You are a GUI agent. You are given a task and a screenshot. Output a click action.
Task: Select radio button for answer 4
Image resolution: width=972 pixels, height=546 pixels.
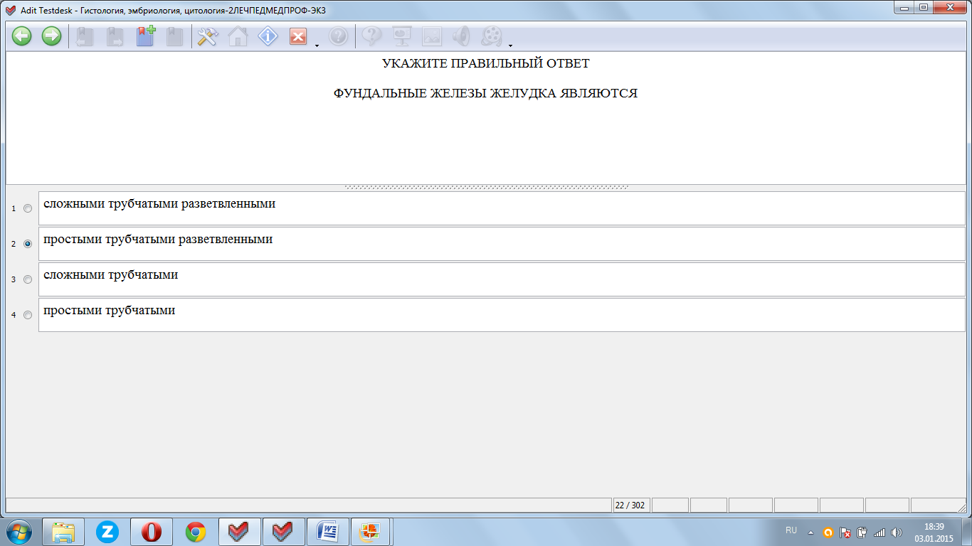pyautogui.click(x=28, y=315)
